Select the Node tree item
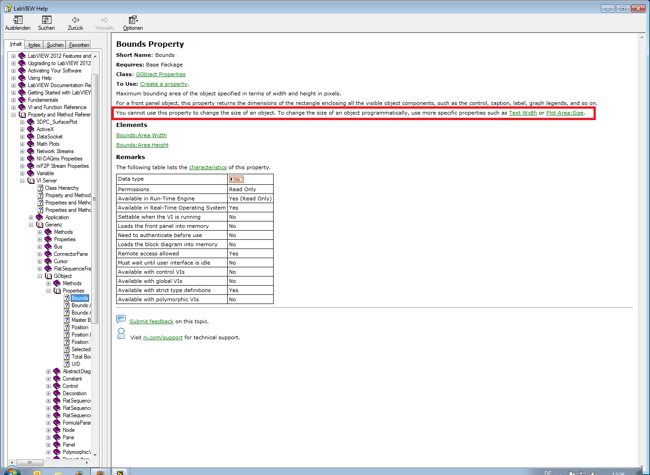The height and width of the screenshot is (475, 650). click(68, 430)
